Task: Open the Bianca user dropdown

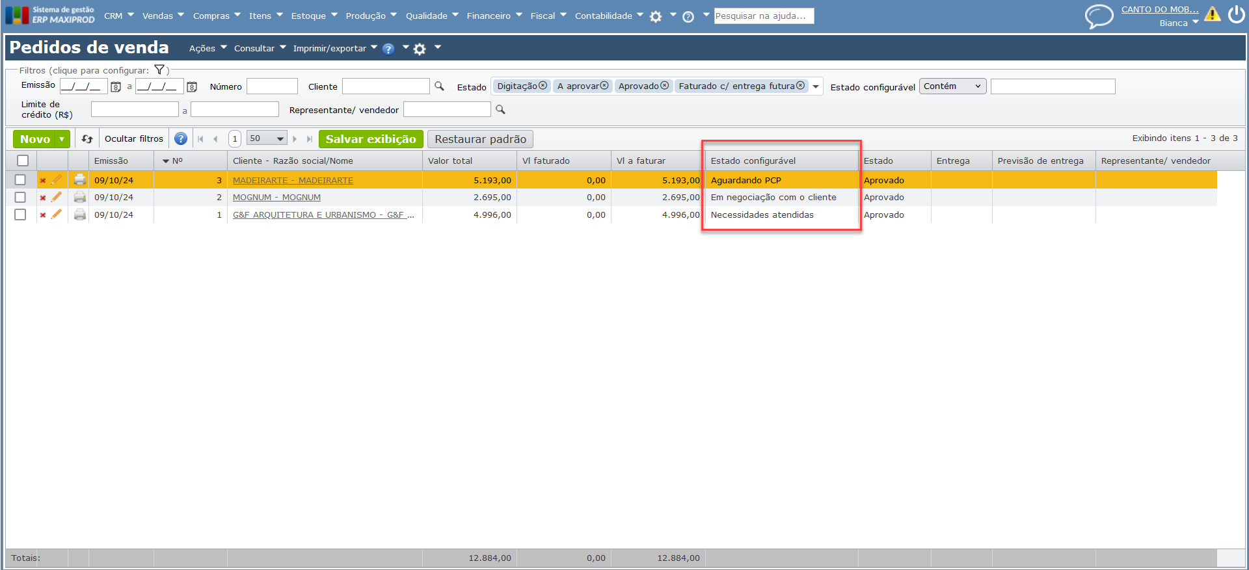Action: pos(1179,23)
